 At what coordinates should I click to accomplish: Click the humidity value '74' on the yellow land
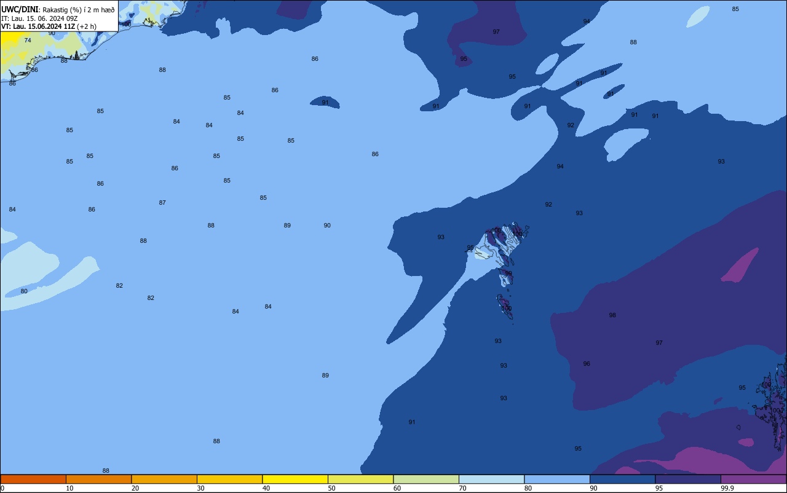[x=28, y=41]
